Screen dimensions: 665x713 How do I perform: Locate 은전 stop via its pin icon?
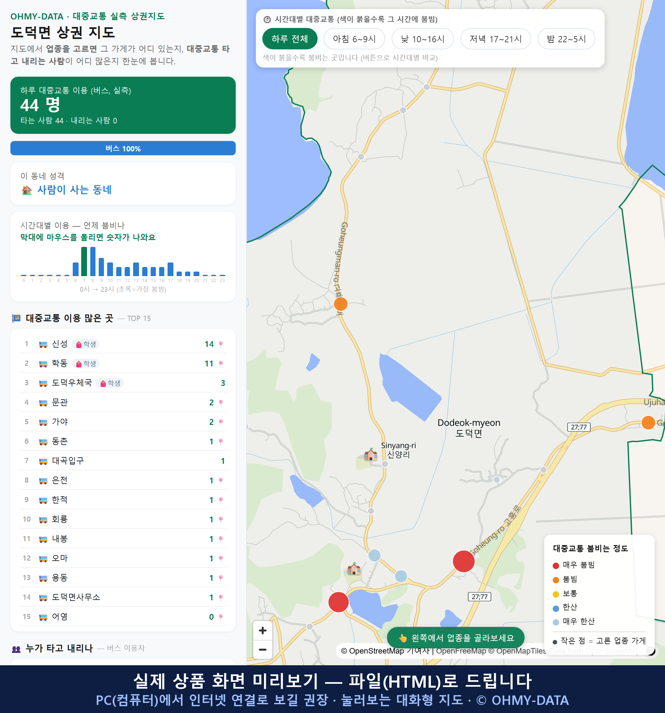(x=221, y=481)
